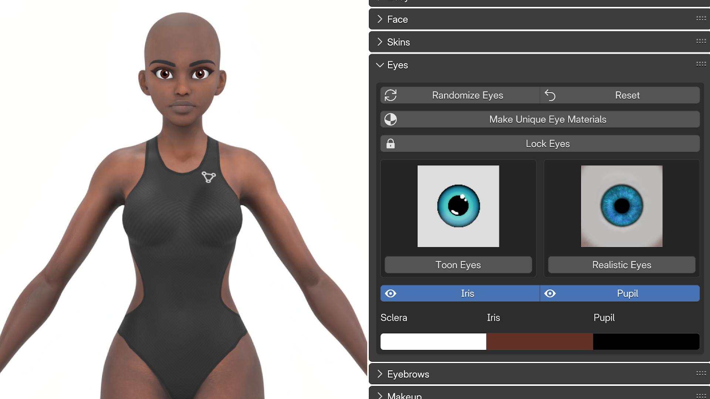The height and width of the screenshot is (399, 710).
Task: Click grip dots on Eyebrows panel
Action: [x=701, y=374]
